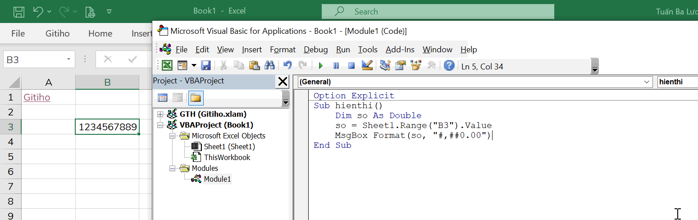This screenshot has width=698, height=220.
Task: Open the Insert UserForm dropdown arrow
Action: 194,66
